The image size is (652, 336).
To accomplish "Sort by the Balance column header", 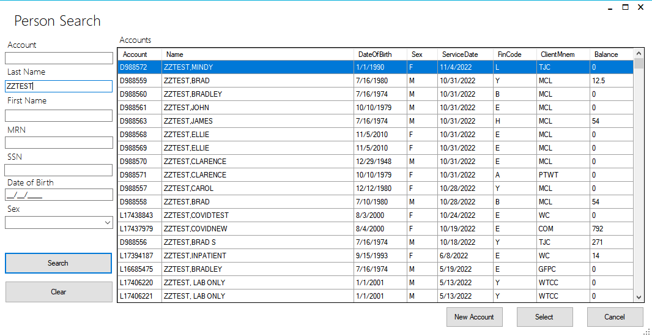I will (x=606, y=54).
